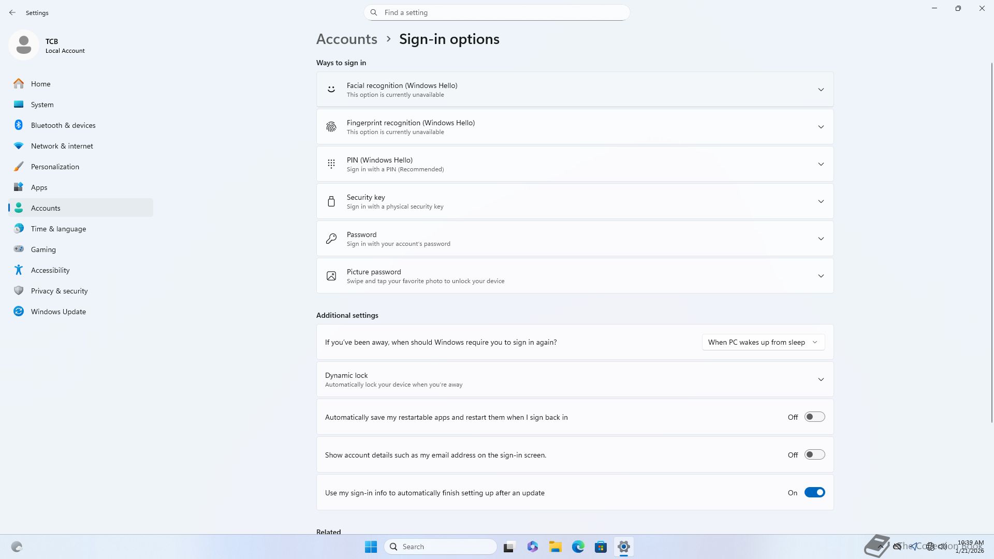Click the fingerprint recognition icon
The width and height of the screenshot is (994, 559).
[x=331, y=127]
